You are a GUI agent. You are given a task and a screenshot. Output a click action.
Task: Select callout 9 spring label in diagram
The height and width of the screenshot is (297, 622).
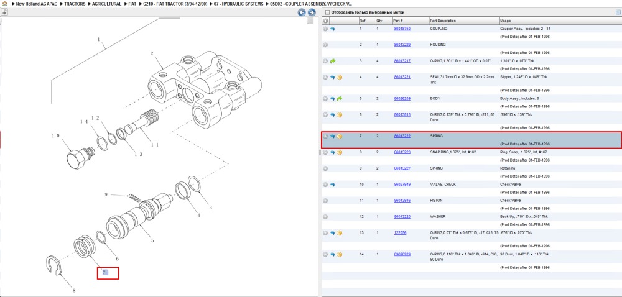[106, 194]
